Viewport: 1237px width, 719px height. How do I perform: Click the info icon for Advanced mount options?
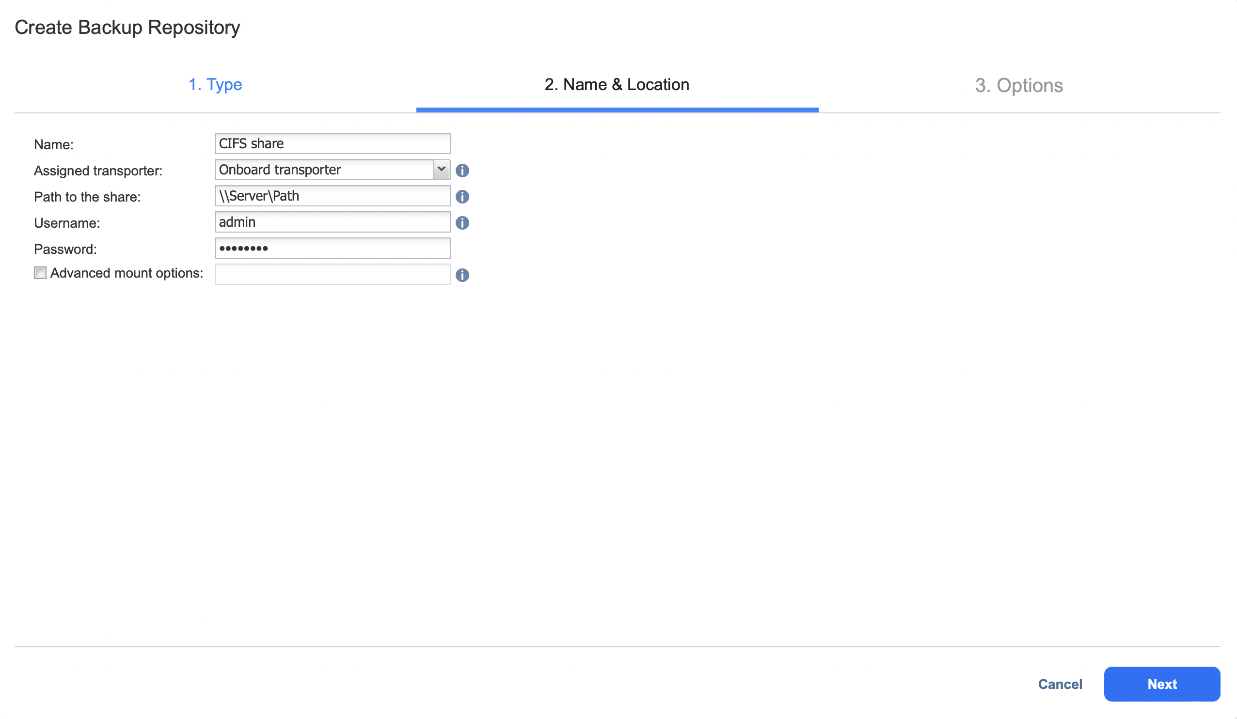462,275
